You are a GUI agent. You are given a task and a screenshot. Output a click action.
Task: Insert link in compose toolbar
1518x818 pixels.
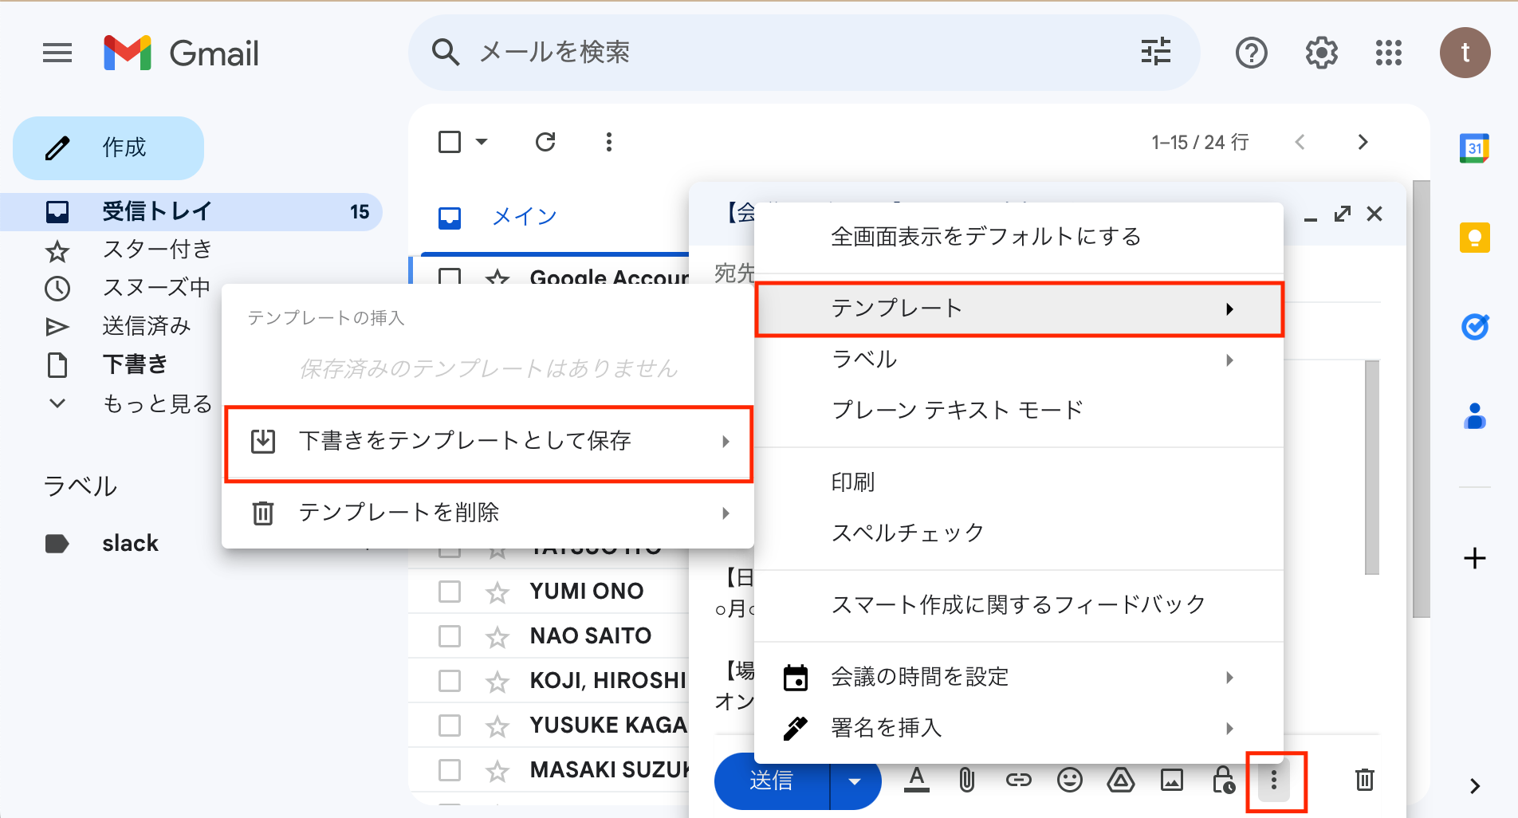click(1018, 780)
